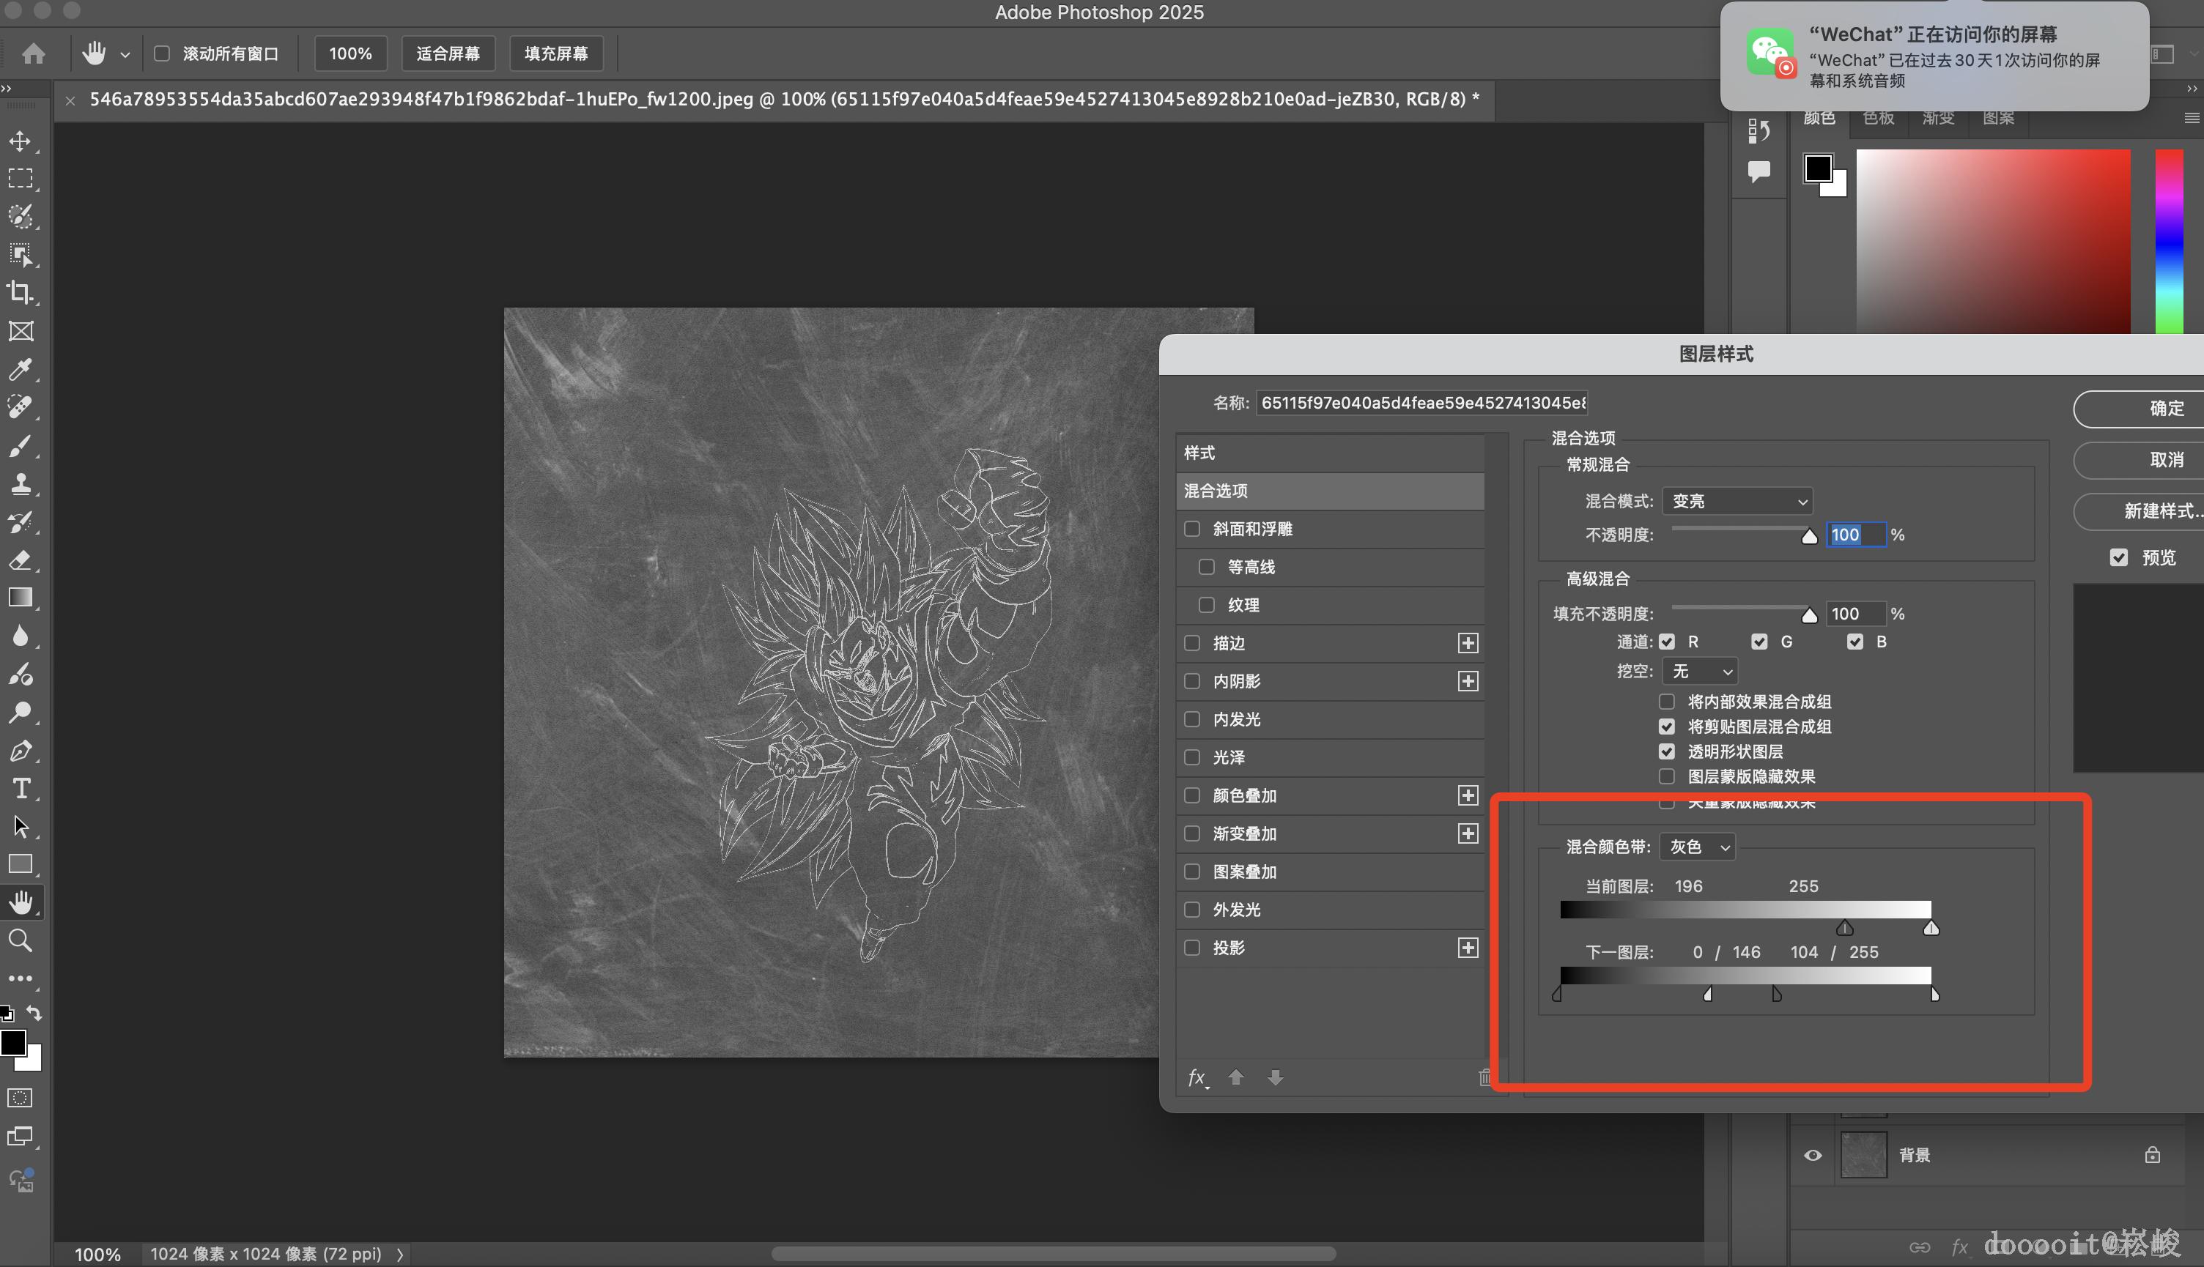Select the Clone Stamp tool
The height and width of the screenshot is (1267, 2204).
pyautogui.click(x=20, y=484)
